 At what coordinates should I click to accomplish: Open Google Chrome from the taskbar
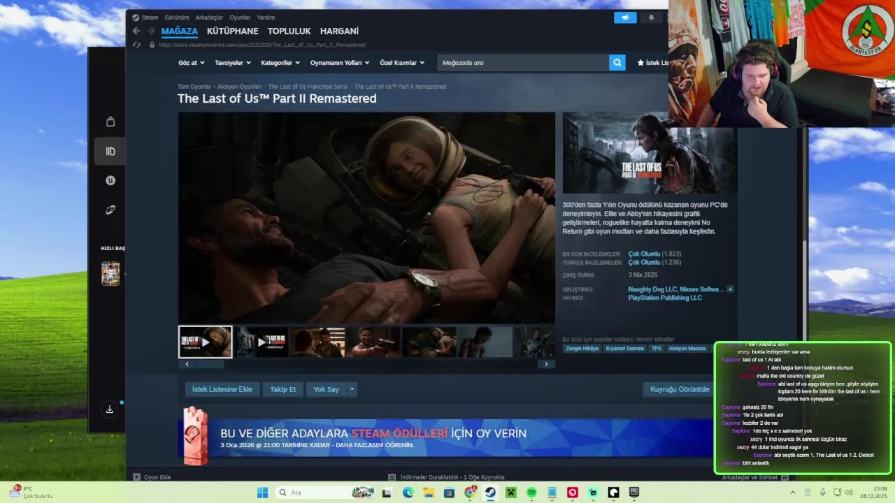(470, 493)
